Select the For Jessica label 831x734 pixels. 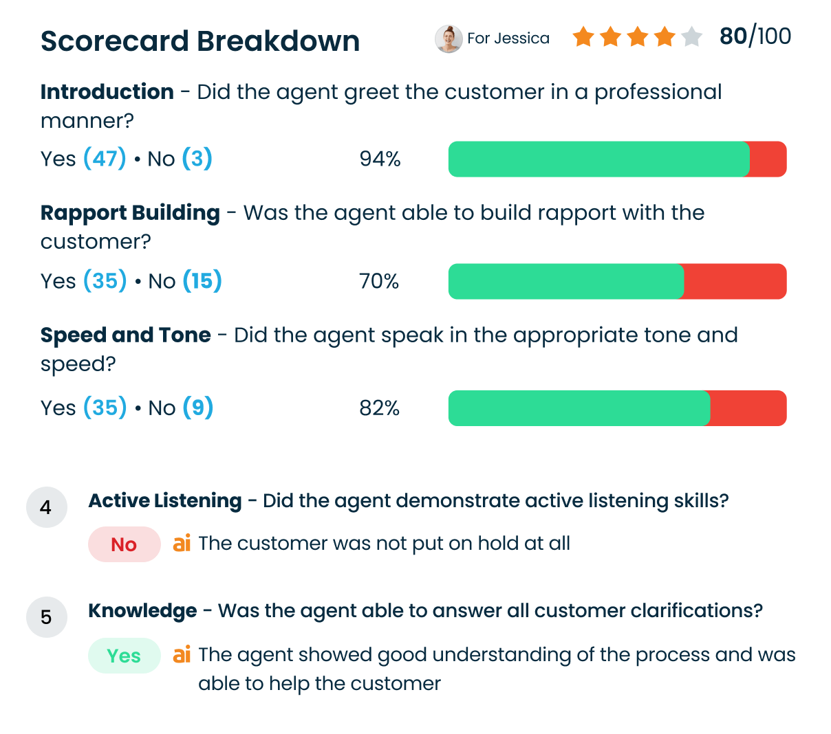pyautogui.click(x=509, y=38)
